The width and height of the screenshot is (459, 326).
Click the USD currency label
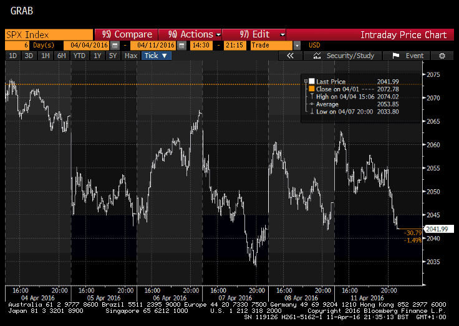coord(314,46)
